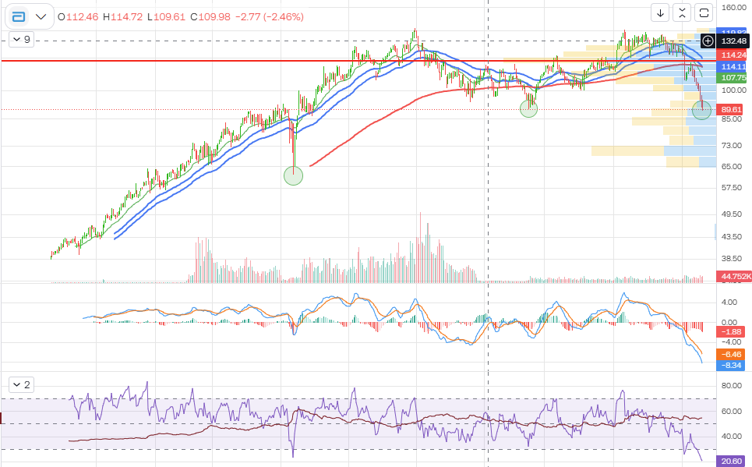Click the -4.00 MACD axis value
This screenshot has height=467, width=752.
pyautogui.click(x=730, y=342)
